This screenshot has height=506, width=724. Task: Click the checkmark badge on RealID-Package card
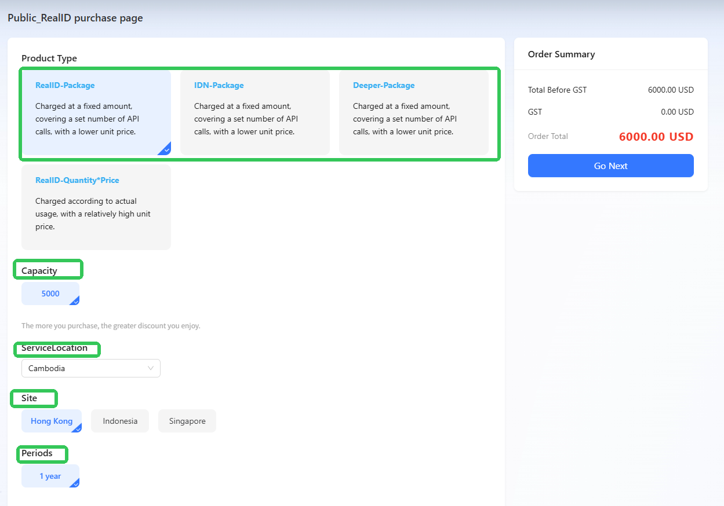[165, 149]
